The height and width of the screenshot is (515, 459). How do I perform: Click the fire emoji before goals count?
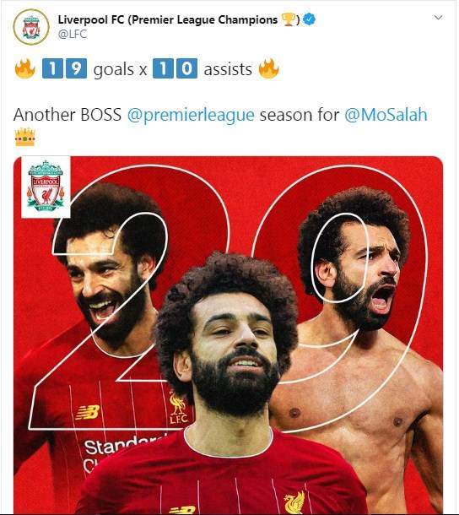pyautogui.click(x=25, y=68)
